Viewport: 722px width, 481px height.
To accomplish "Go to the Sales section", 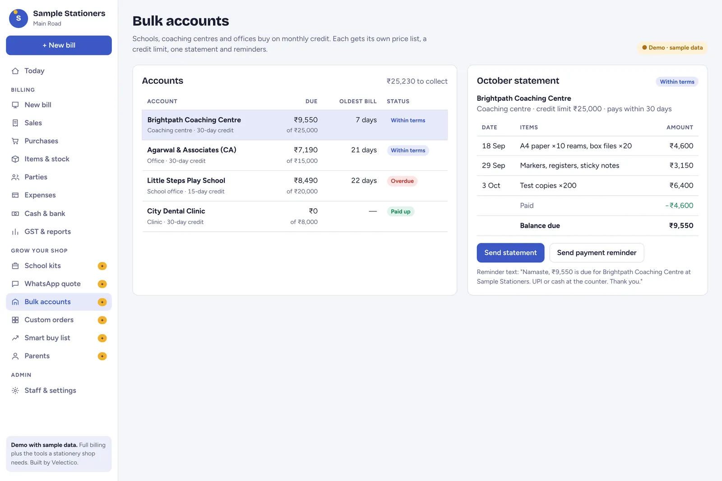I will tap(59, 123).
